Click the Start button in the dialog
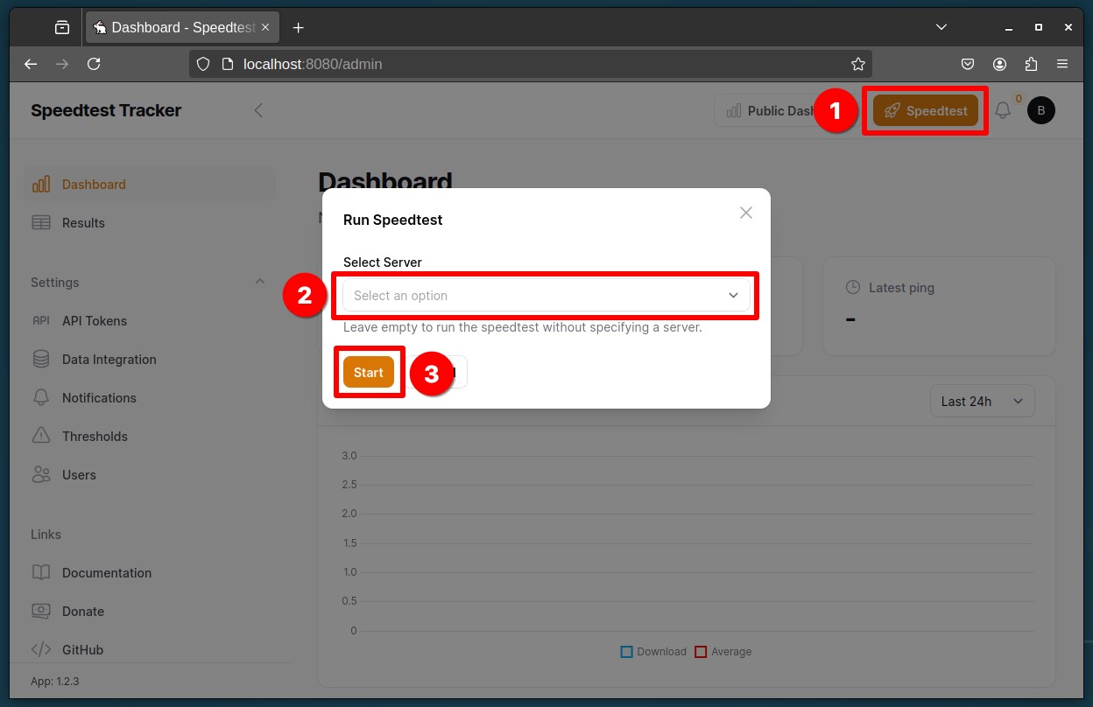The image size is (1093, 707). tap(369, 373)
